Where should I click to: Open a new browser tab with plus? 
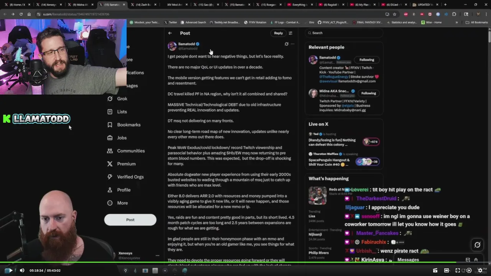click(445, 5)
